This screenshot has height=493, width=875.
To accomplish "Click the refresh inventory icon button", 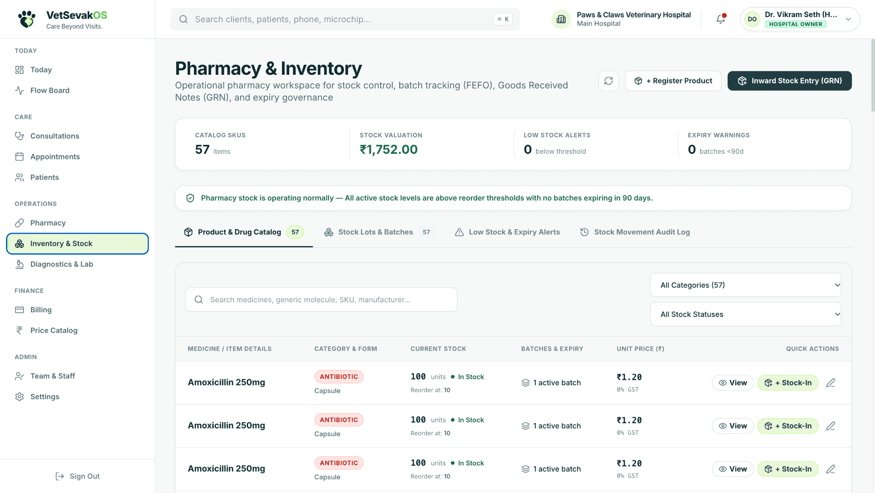I will (x=608, y=81).
